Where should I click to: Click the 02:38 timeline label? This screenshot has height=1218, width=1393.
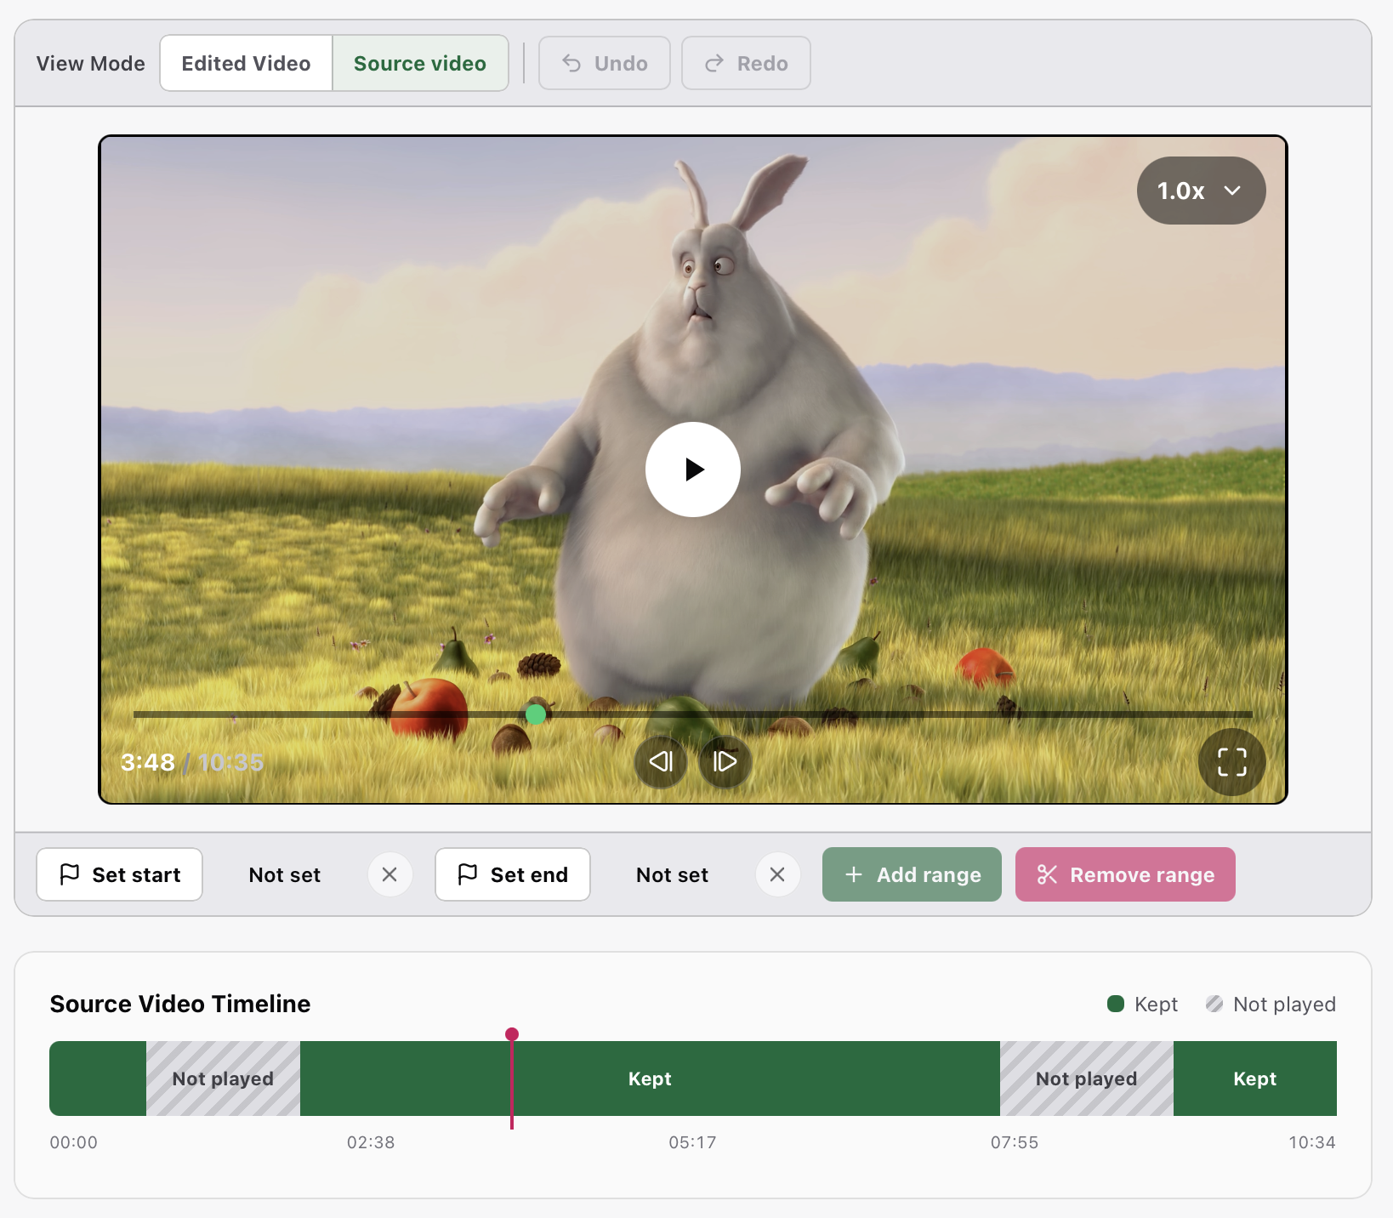[x=371, y=1142]
